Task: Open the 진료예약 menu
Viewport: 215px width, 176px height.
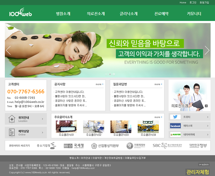Action: [161, 14]
